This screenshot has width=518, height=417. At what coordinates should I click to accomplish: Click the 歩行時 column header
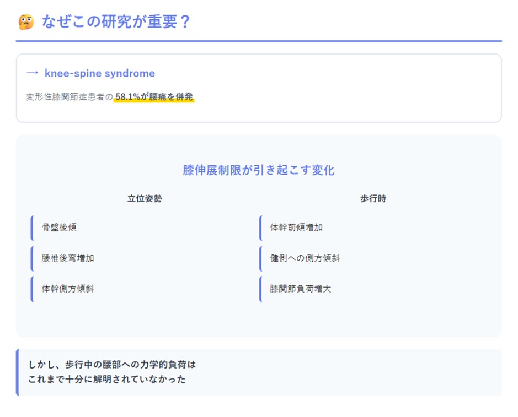pyautogui.click(x=373, y=198)
